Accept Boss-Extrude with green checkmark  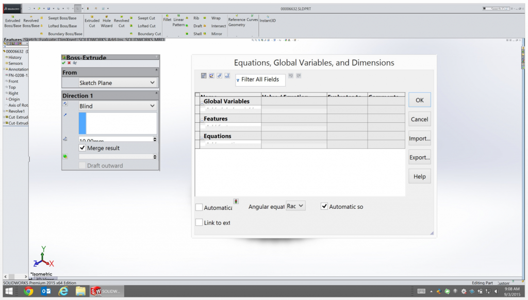pyautogui.click(x=63, y=63)
